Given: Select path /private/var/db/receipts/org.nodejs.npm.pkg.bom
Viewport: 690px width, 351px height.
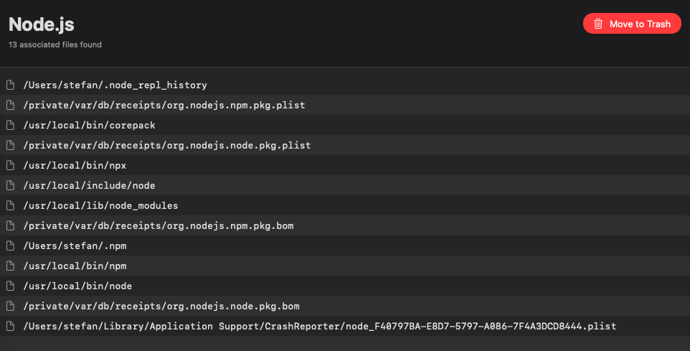Looking at the screenshot, I should [x=159, y=226].
